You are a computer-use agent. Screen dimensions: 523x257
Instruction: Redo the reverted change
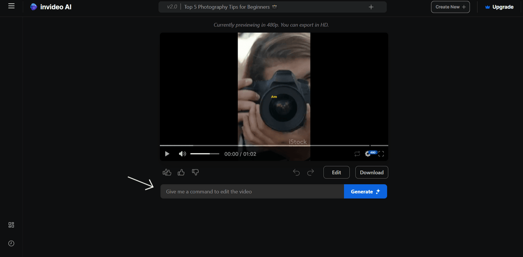[x=310, y=172]
